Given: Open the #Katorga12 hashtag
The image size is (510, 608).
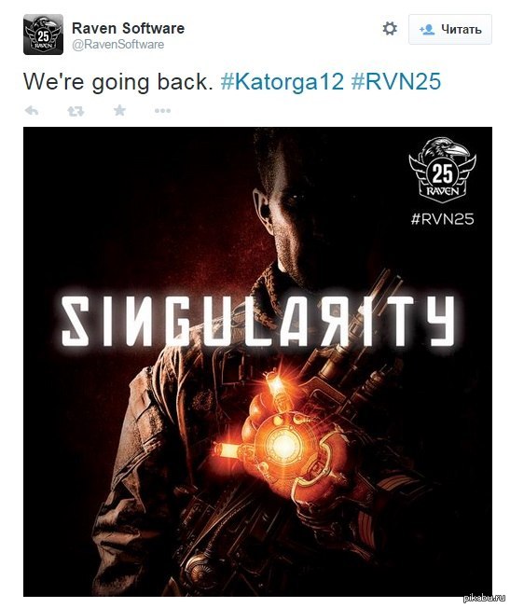Looking at the screenshot, I should [282, 82].
